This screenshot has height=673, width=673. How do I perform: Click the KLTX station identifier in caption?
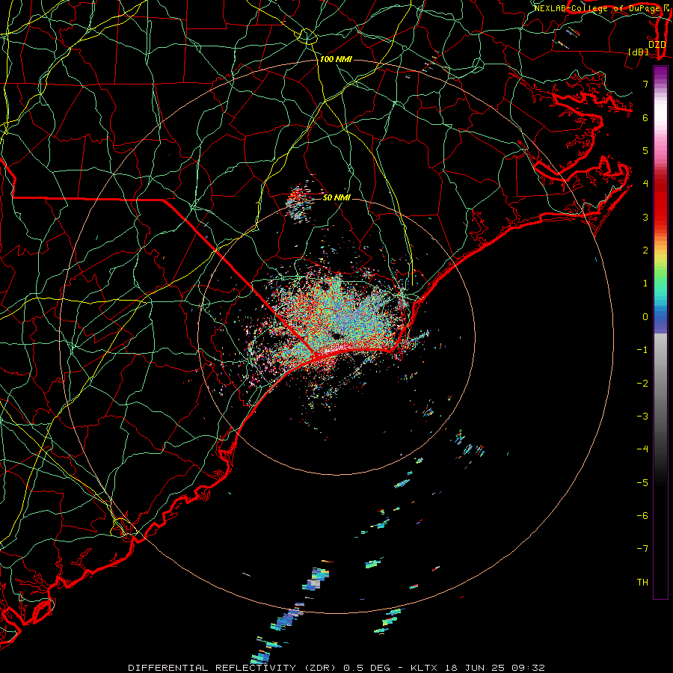coord(424,668)
